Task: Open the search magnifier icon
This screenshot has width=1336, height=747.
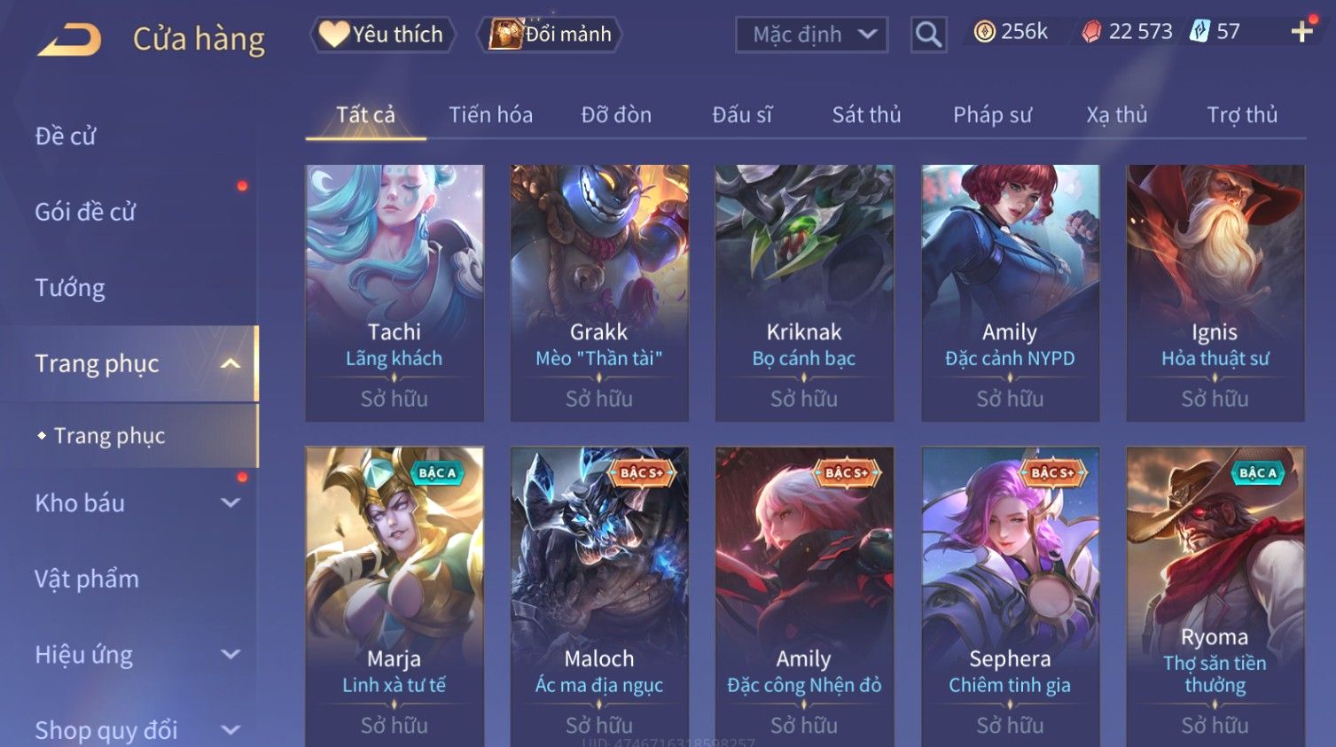Action: [928, 35]
